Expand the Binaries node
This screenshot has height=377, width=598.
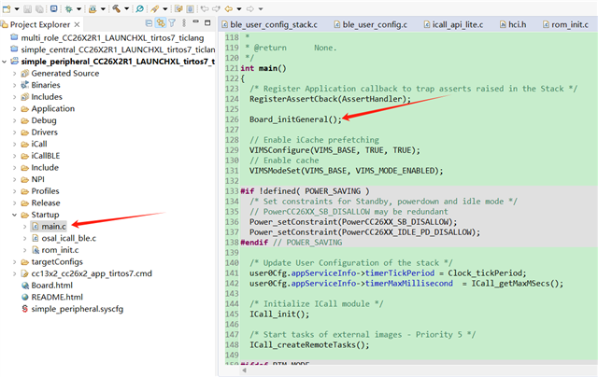[x=15, y=85]
